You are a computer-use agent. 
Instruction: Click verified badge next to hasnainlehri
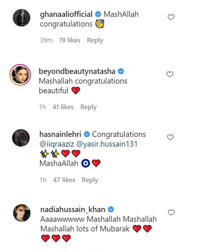coord(87,134)
